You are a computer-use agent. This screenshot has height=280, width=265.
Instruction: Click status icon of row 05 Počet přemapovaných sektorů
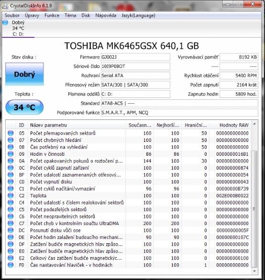click(x=11, y=133)
